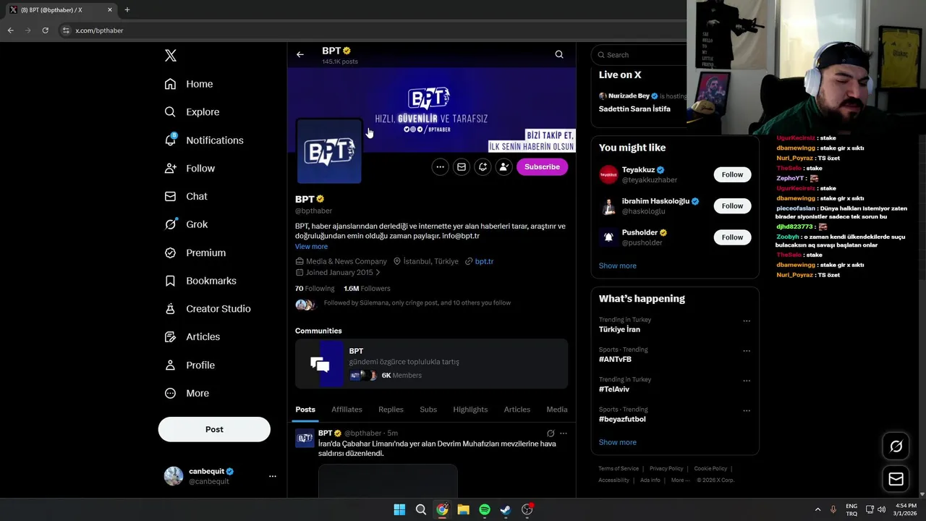Open the bpt.tr website link
Screen dimensions: 926x521
tap(484, 261)
